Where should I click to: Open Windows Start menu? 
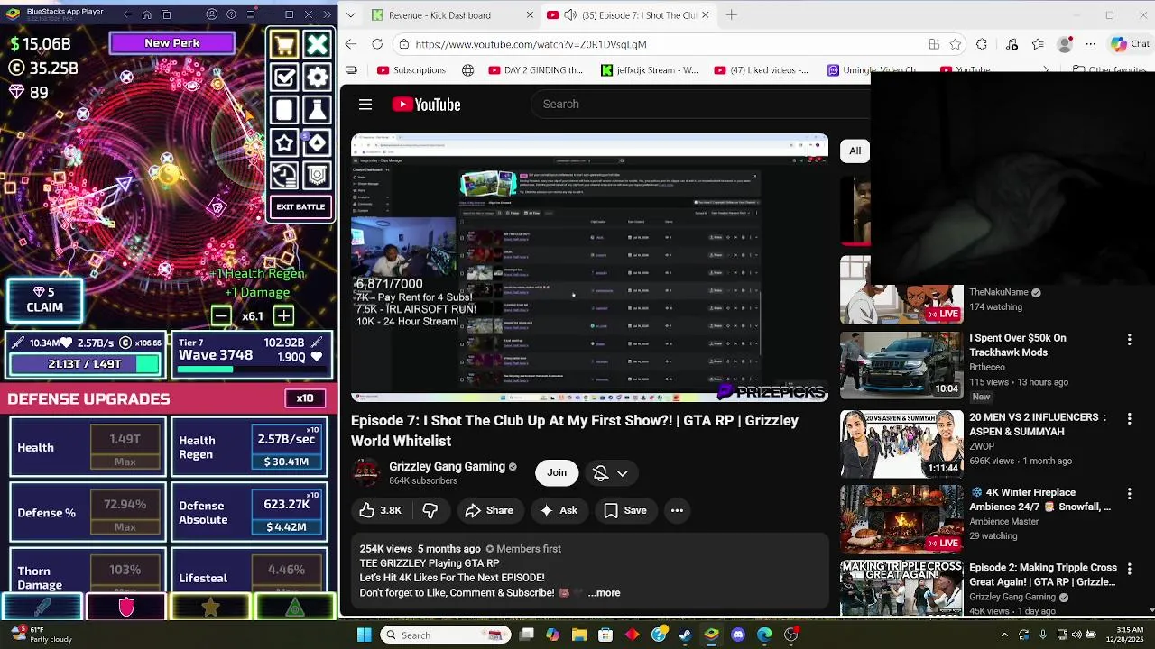364,635
